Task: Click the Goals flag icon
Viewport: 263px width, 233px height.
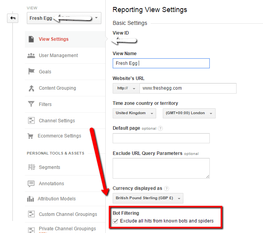Action: (x=31, y=71)
